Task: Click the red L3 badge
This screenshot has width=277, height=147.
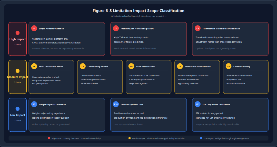Action: [198, 28]
